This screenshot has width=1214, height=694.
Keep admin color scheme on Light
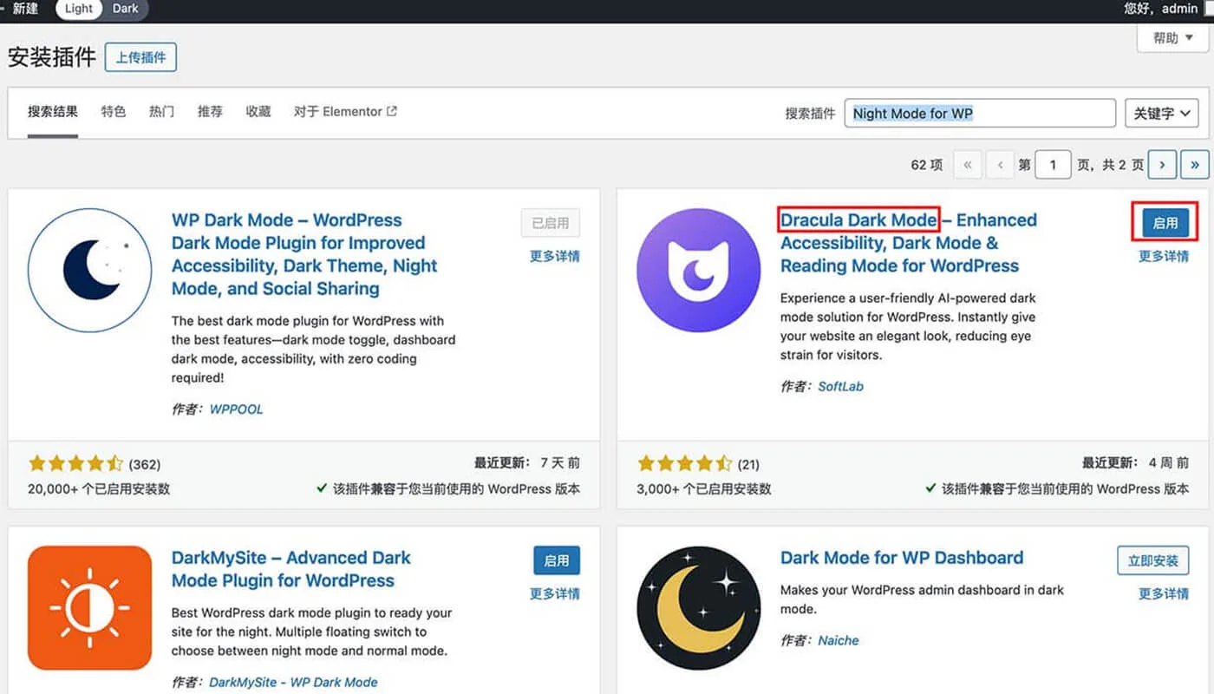78,9
